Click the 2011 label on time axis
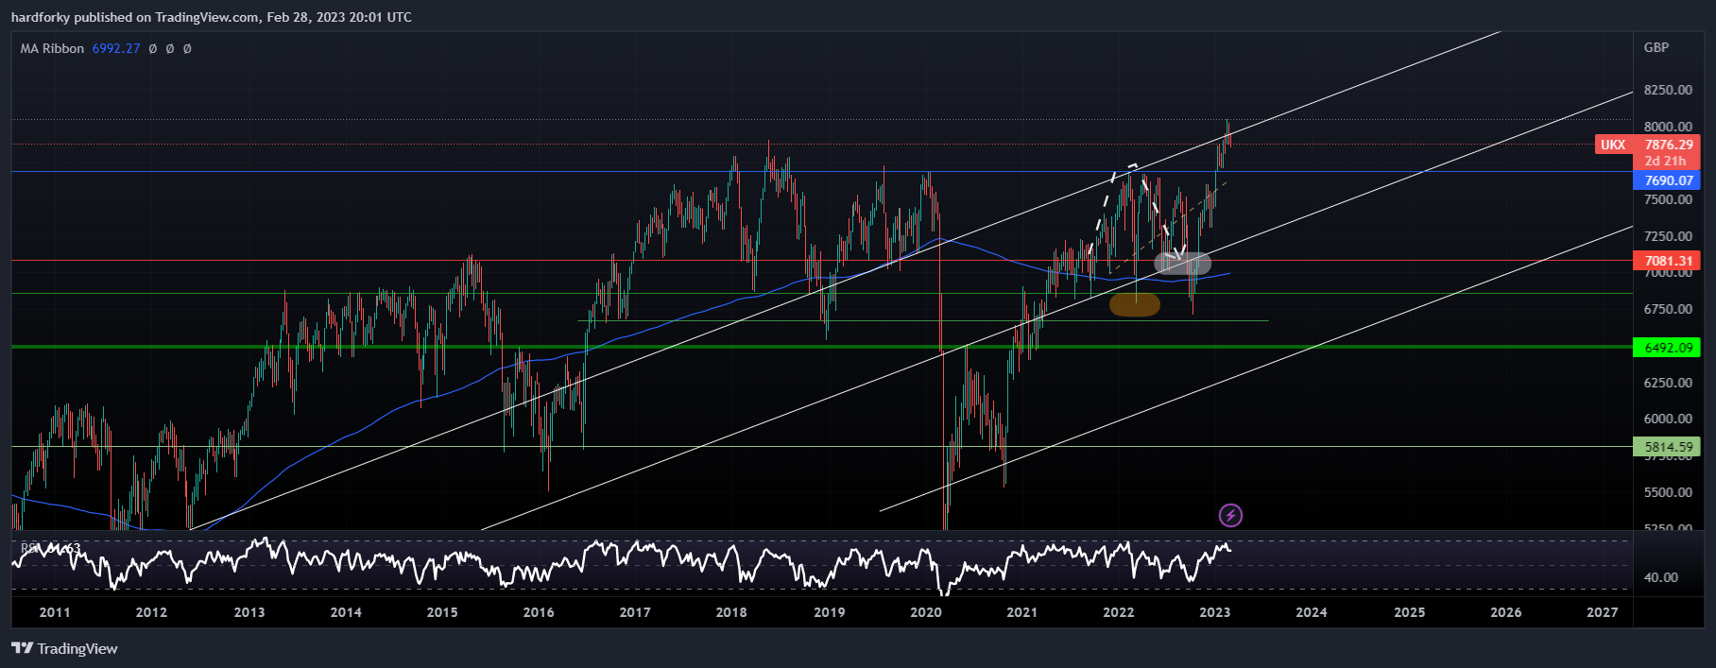1716x668 pixels. coord(55,612)
